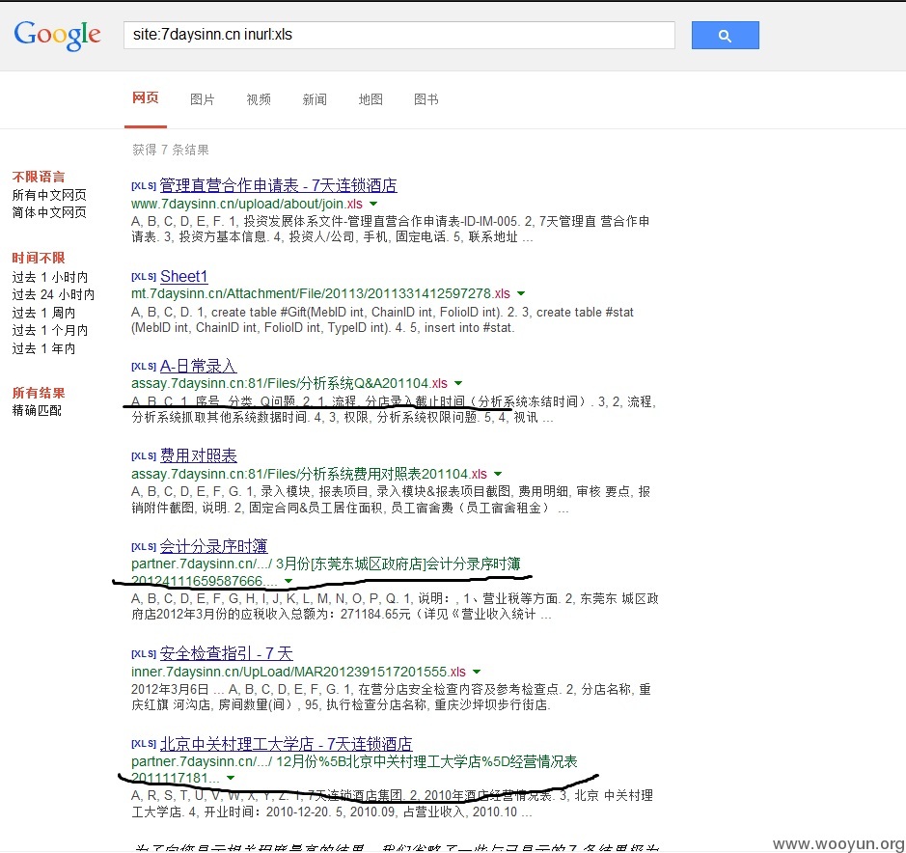The height and width of the screenshot is (853, 906).
Task: Open result 管理直营合作申请表 - 7天连锁酒店
Action: [279, 185]
